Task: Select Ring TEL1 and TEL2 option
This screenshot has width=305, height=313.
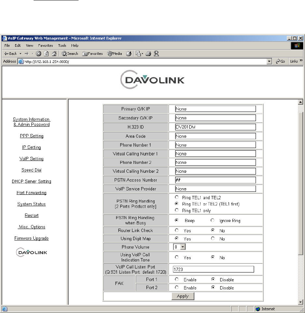Action: pyautogui.click(x=177, y=197)
